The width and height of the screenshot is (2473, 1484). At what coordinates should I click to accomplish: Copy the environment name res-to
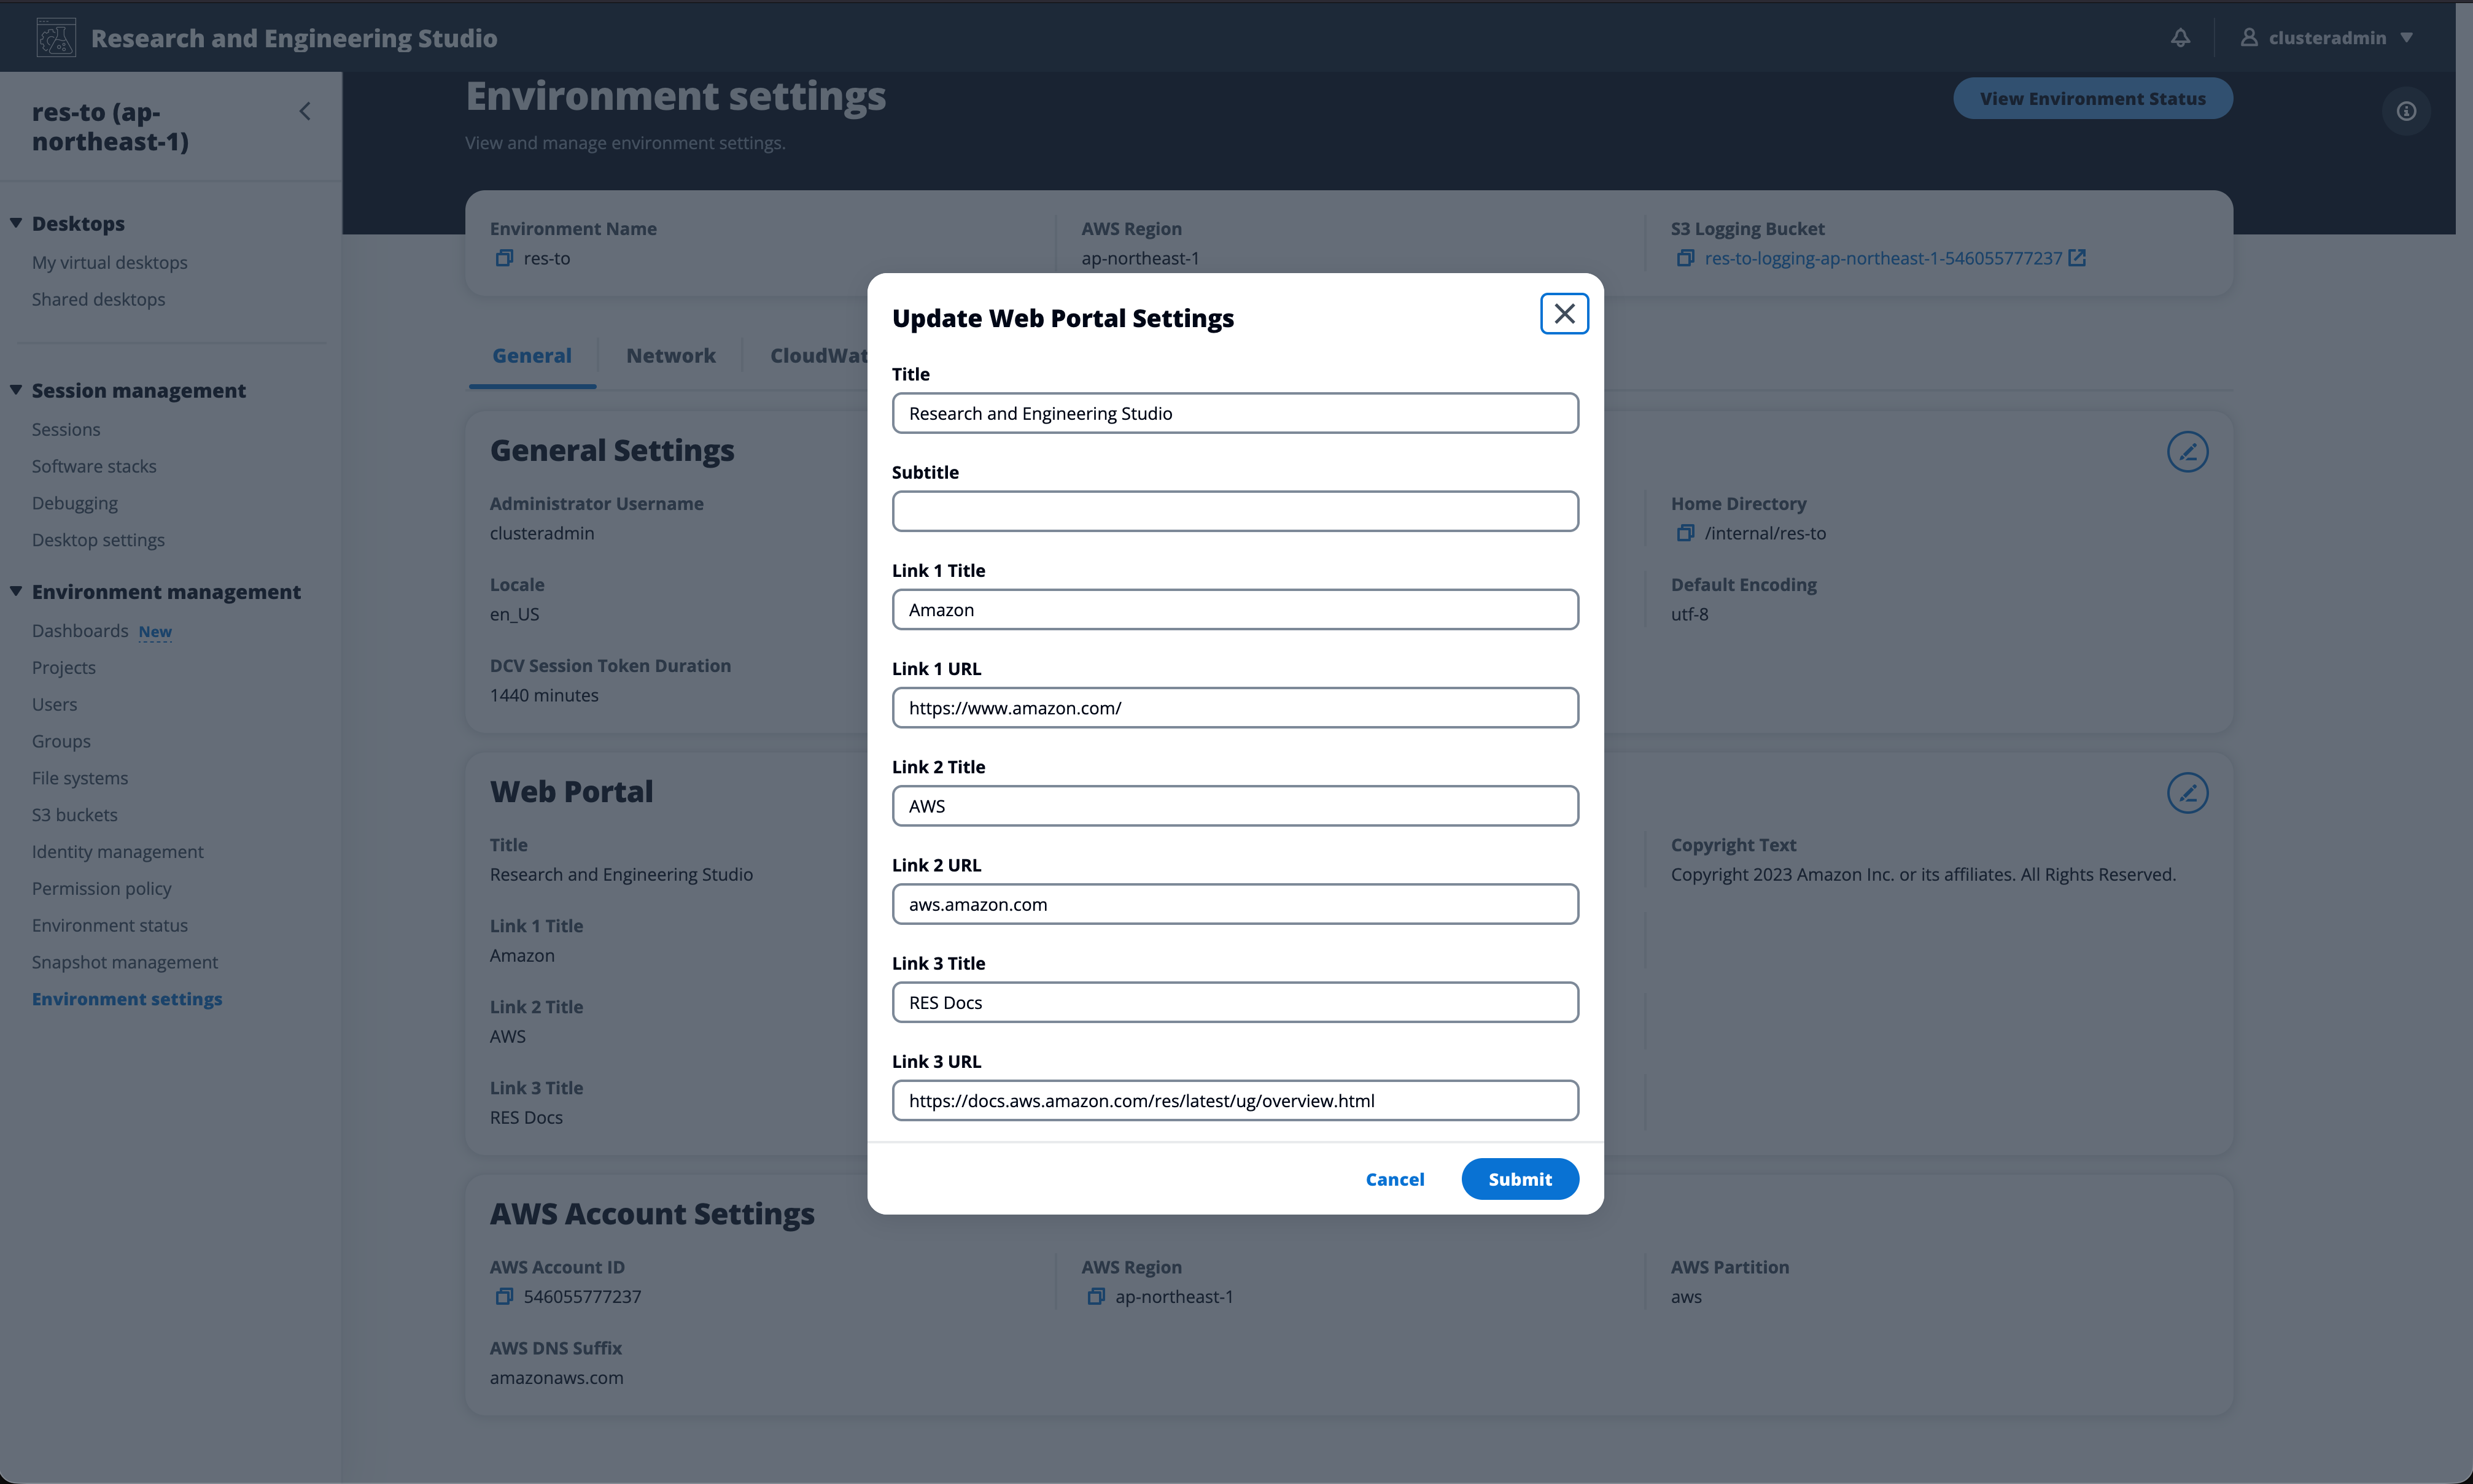[x=504, y=258]
